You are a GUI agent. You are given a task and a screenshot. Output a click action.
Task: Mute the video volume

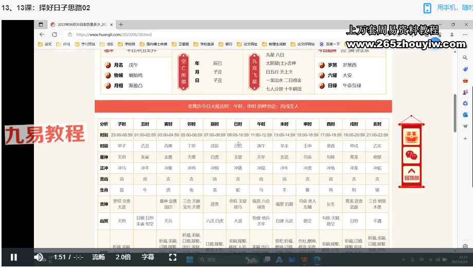pos(39,257)
